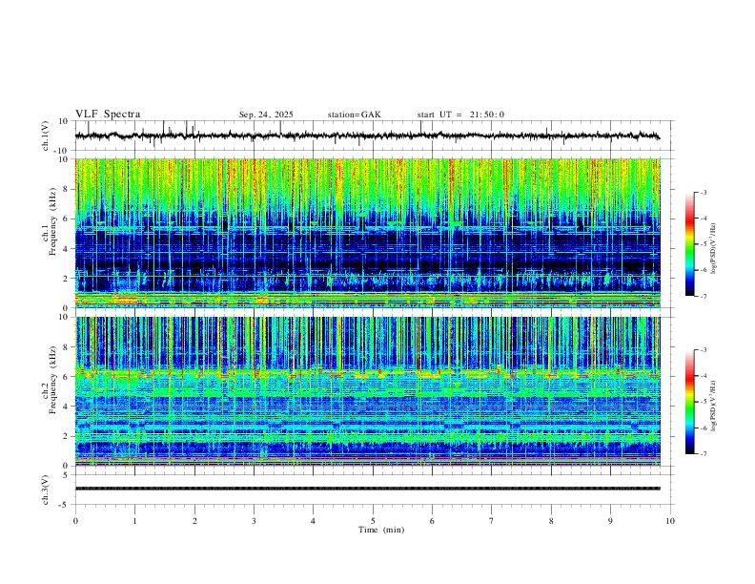755x584 pixels.
Task: Click time axis tick label "6"
Action: (432, 521)
